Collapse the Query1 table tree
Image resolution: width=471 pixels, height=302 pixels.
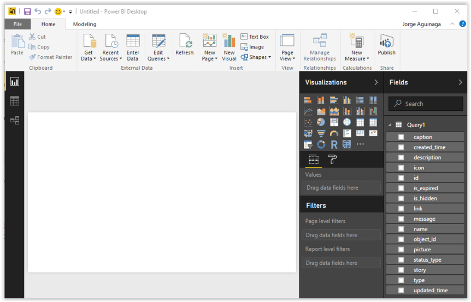[x=390, y=125]
